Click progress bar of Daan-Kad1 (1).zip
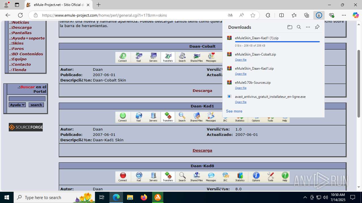This screenshot has height=203, width=362. (277, 42)
